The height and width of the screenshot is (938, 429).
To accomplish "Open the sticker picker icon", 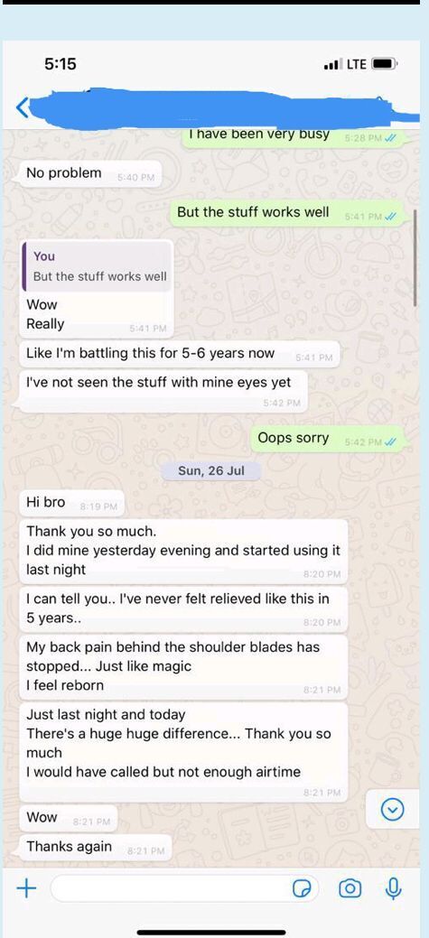I will tap(303, 889).
